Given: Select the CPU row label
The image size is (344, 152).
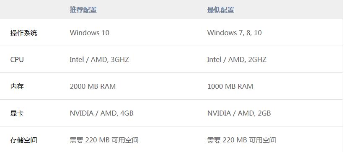Looking at the screenshot, I should tap(17, 59).
